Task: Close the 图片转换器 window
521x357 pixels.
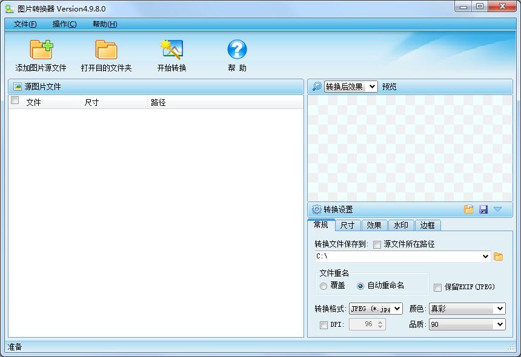Action: point(502,7)
